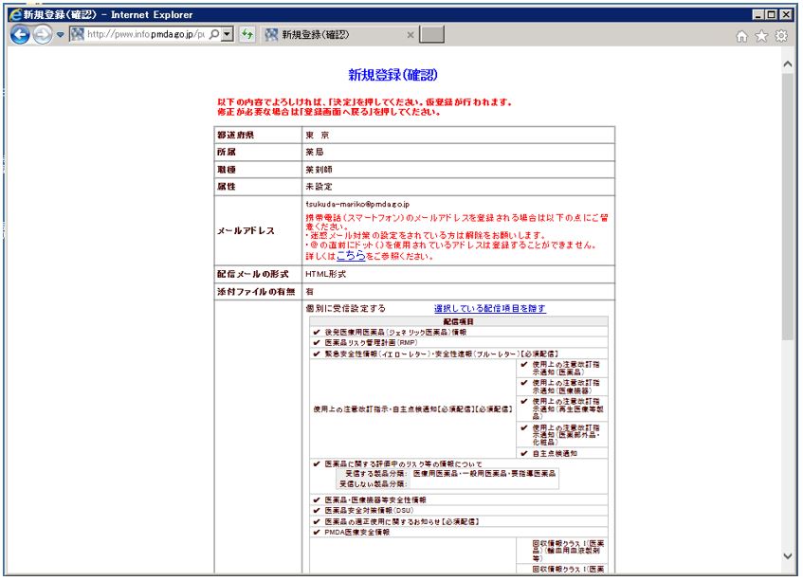The image size is (803, 581).
Task: Click checkmark beside 使用上の注意改訂指示通知(医薬品)
Action: (x=524, y=365)
